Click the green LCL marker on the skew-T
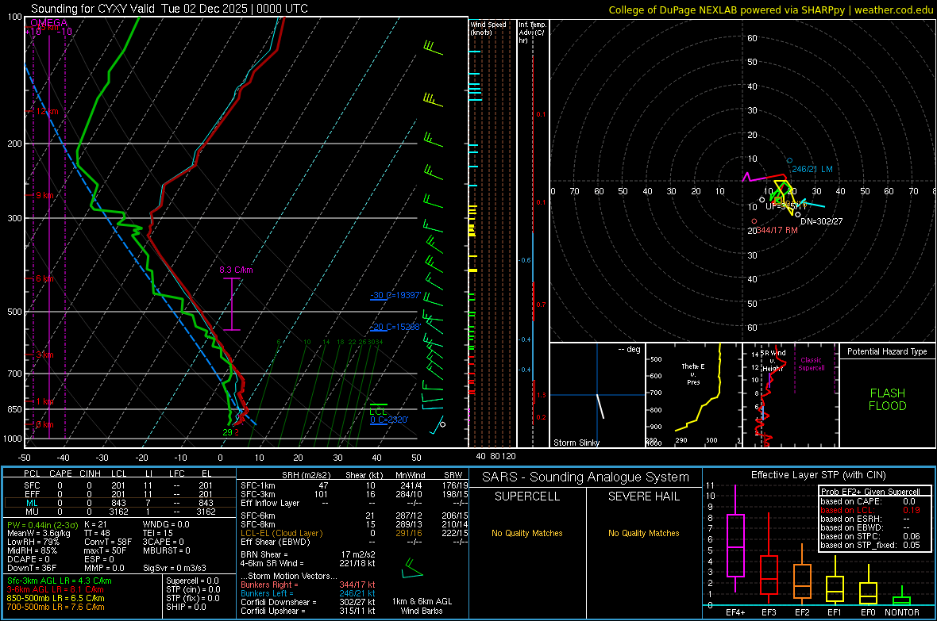This screenshot has width=937, height=621. tap(378, 409)
